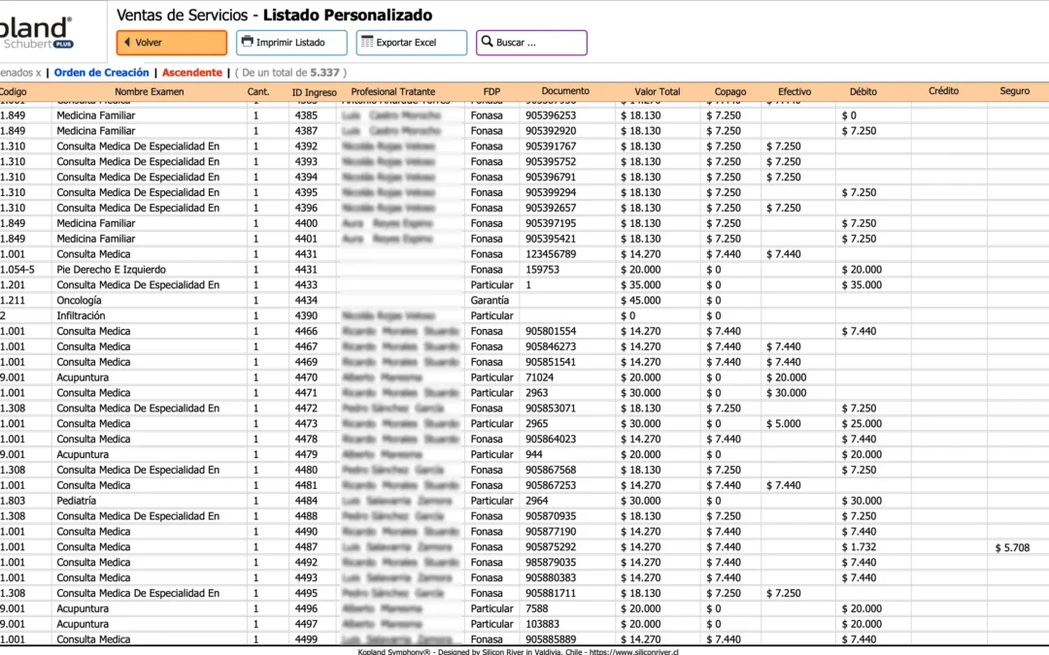Click the Kopland Schubert Plus logo
The height and width of the screenshot is (655, 1049).
coord(36,33)
